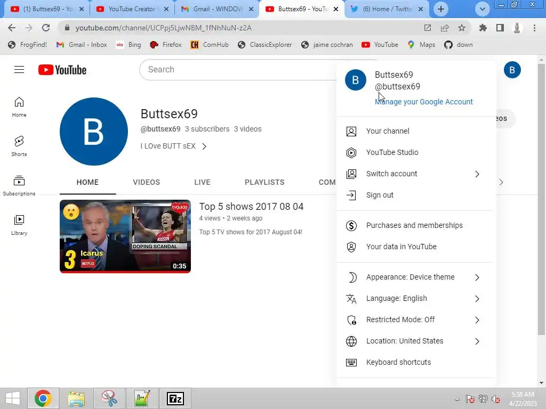The height and width of the screenshot is (409, 546).
Task: Open Chrome's three-dot menu
Action: tap(534, 28)
